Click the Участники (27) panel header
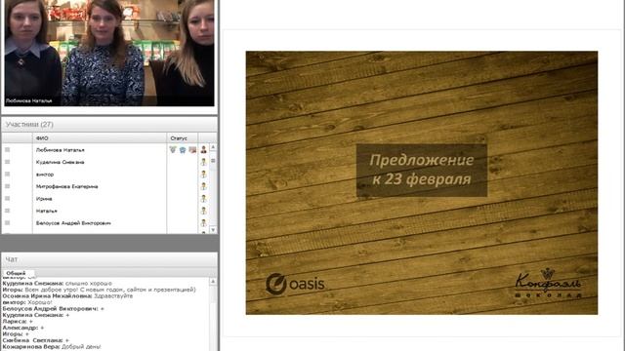The height and width of the screenshot is (351, 625). click(109, 125)
